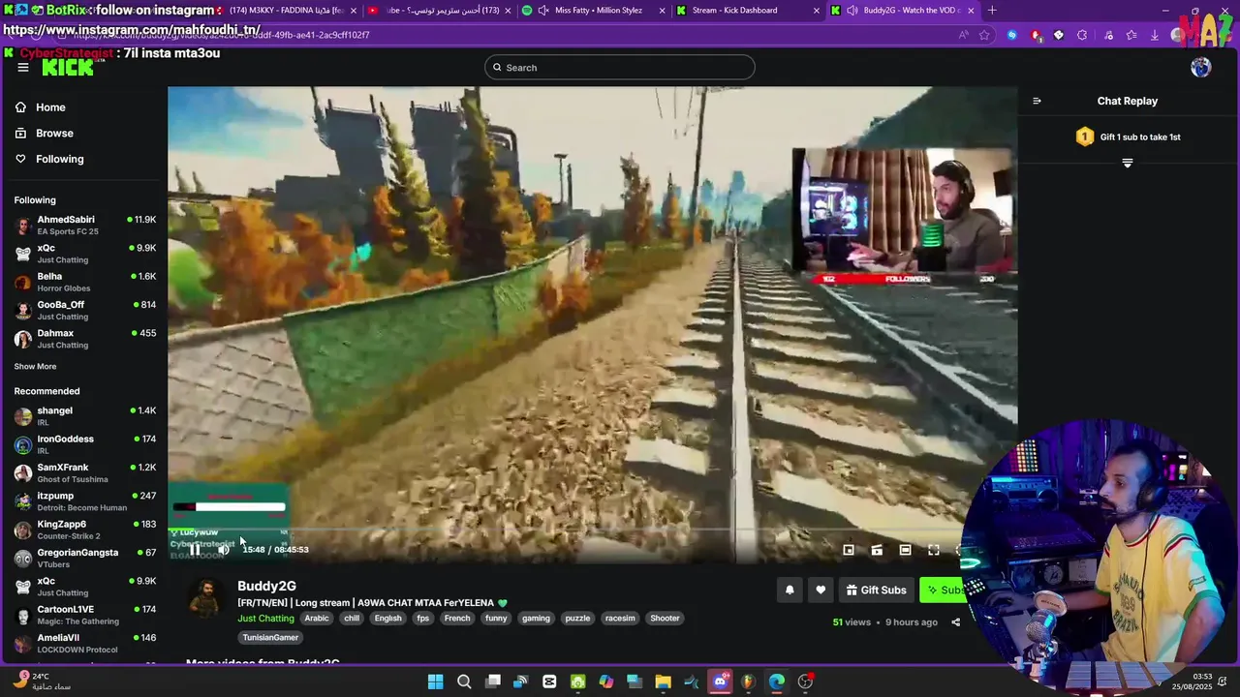This screenshot has width=1240, height=697.
Task: Click the Just Chatting category link
Action: (x=265, y=619)
